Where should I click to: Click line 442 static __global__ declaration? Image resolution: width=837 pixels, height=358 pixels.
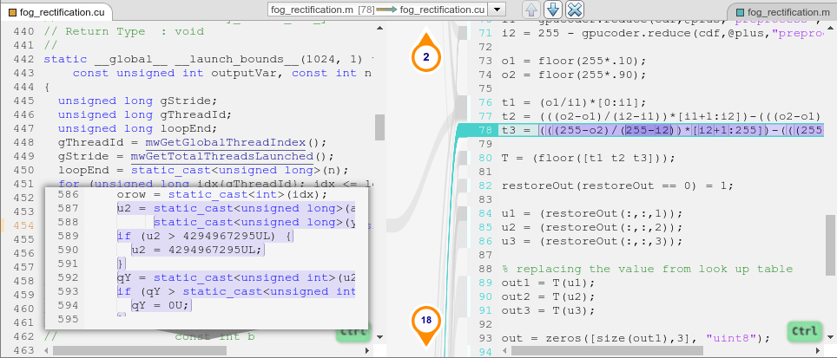click(x=208, y=60)
